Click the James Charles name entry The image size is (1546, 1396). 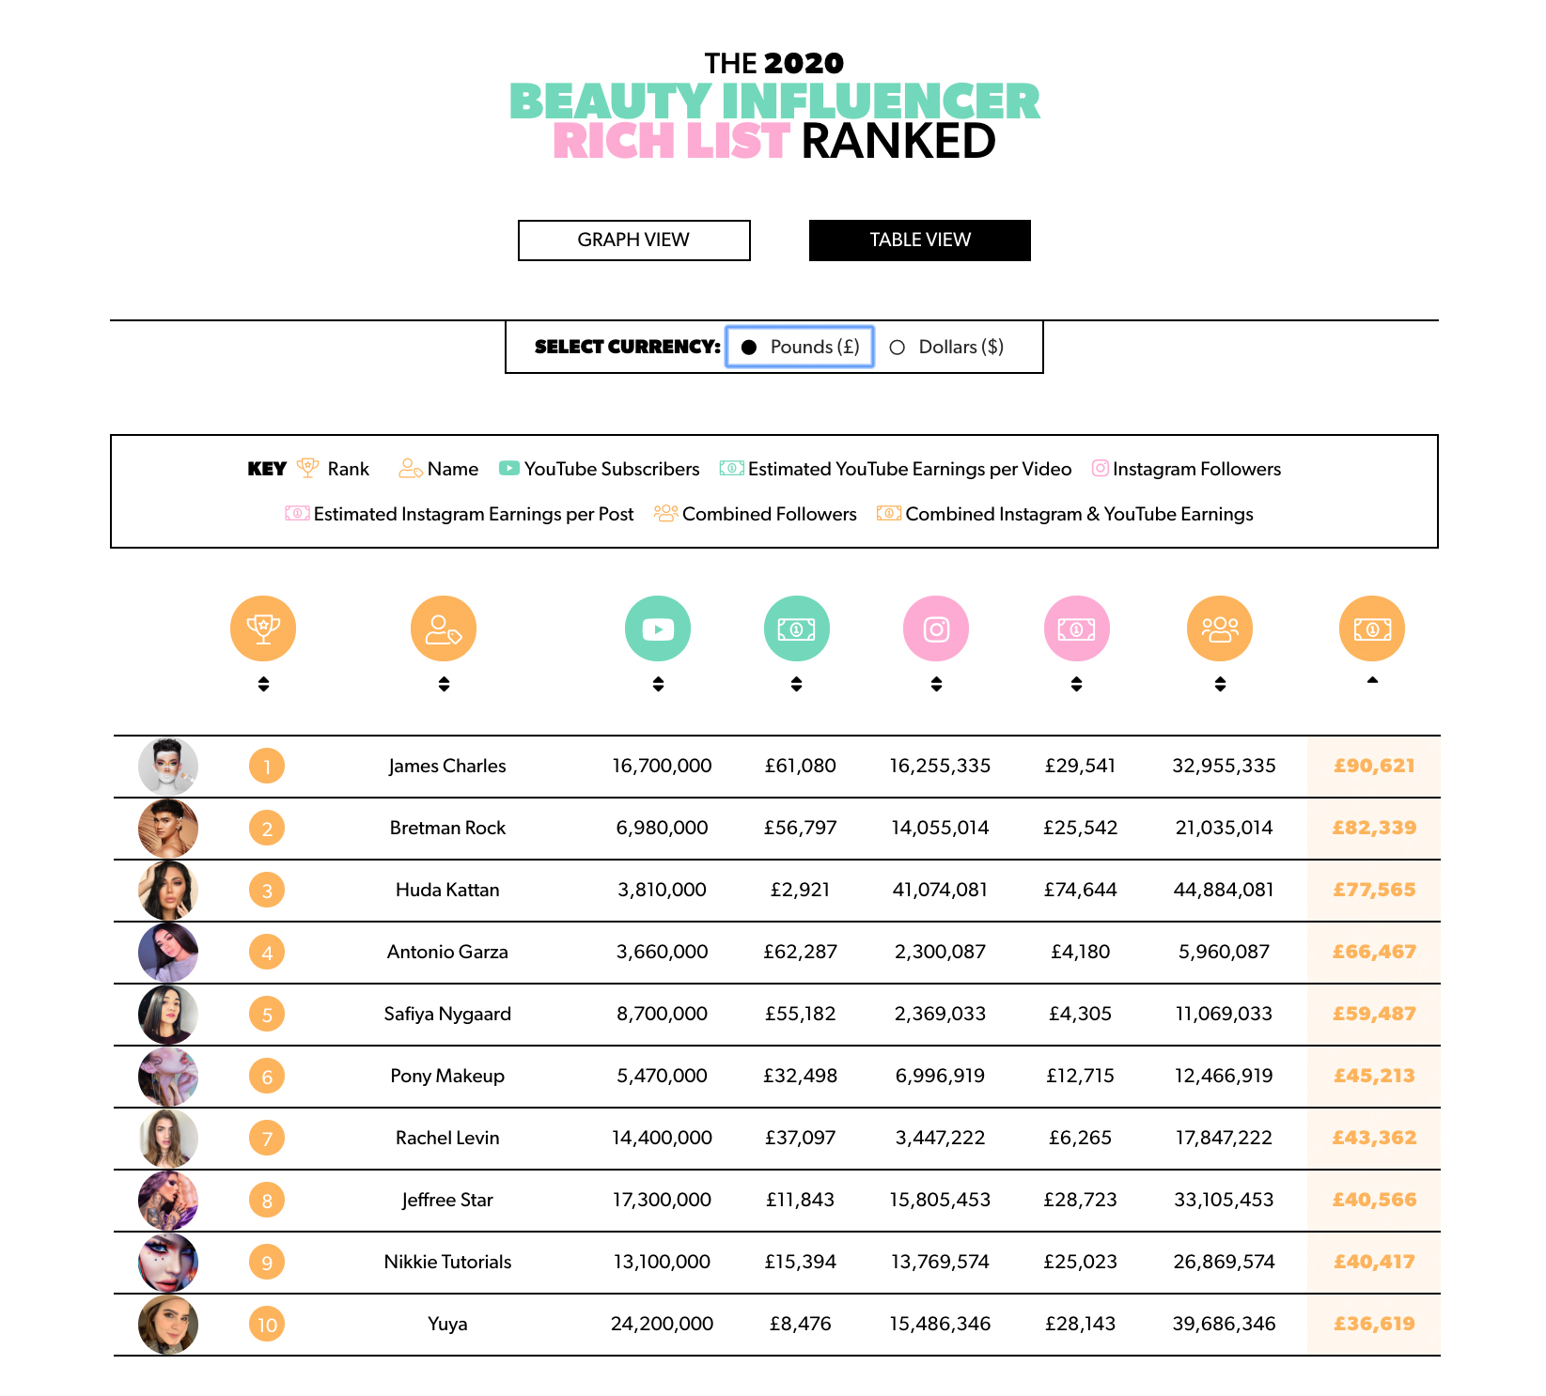[447, 766]
